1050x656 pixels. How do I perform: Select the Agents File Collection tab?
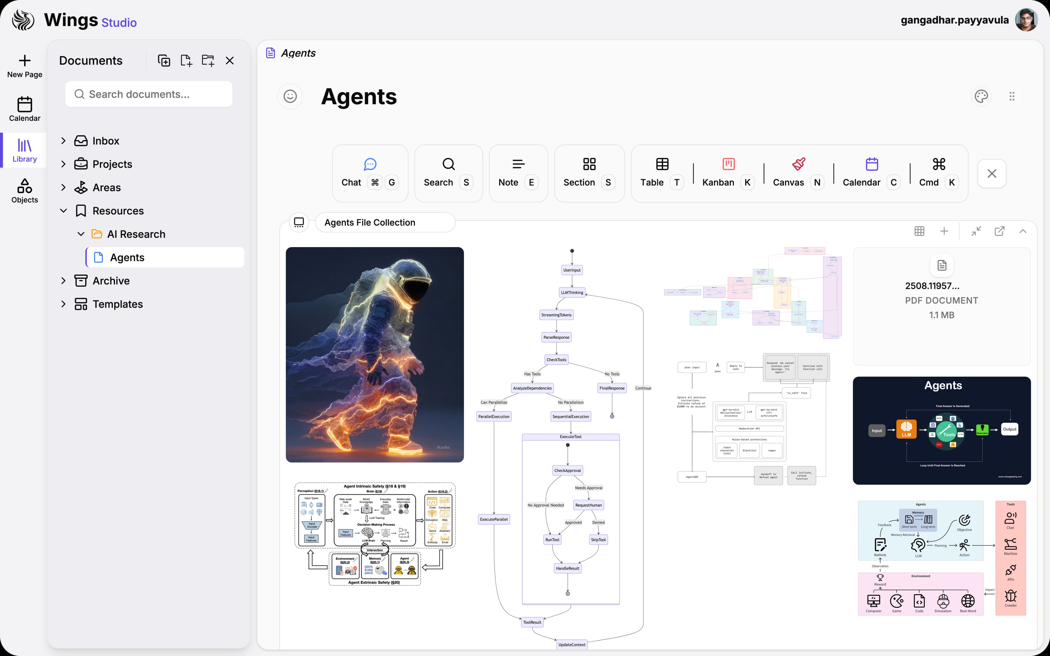(385, 222)
